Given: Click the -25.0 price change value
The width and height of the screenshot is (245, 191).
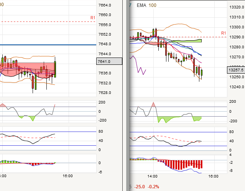Looking at the screenshot, I should [x=140, y=187].
